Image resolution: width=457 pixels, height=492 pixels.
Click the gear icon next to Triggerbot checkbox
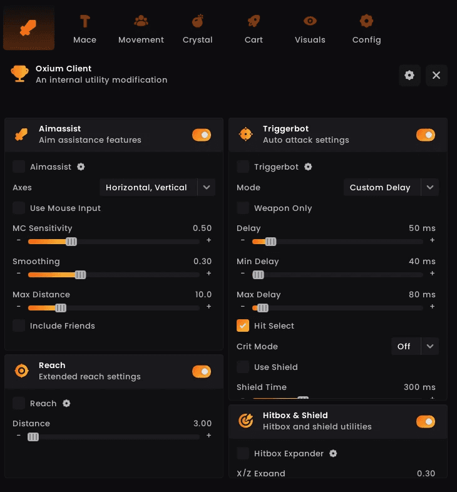pyautogui.click(x=308, y=167)
